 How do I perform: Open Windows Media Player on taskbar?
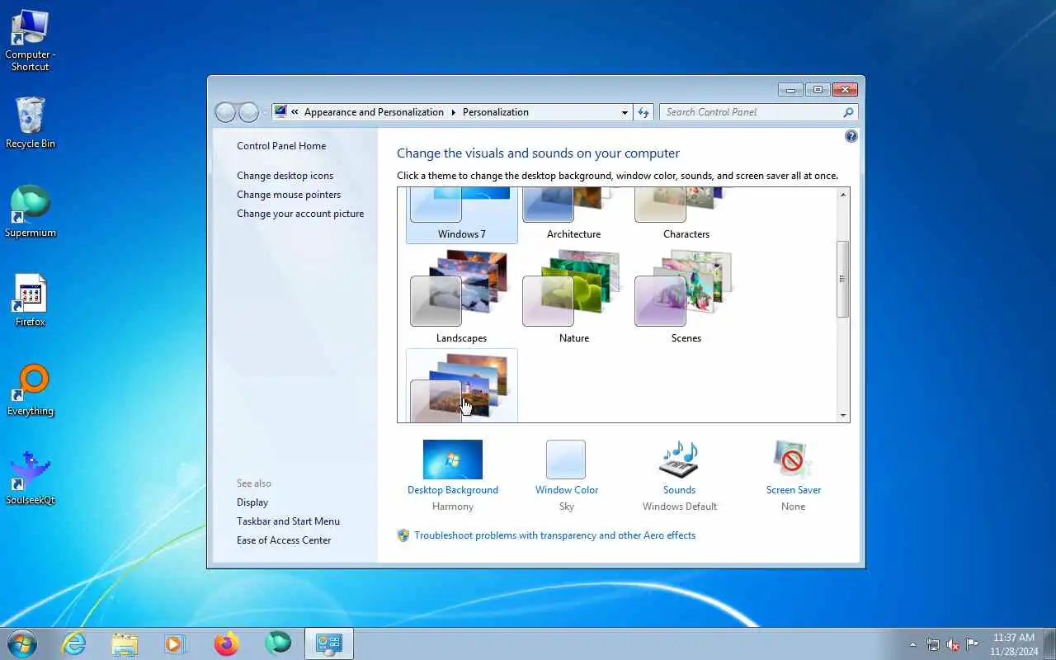pyautogui.click(x=175, y=643)
